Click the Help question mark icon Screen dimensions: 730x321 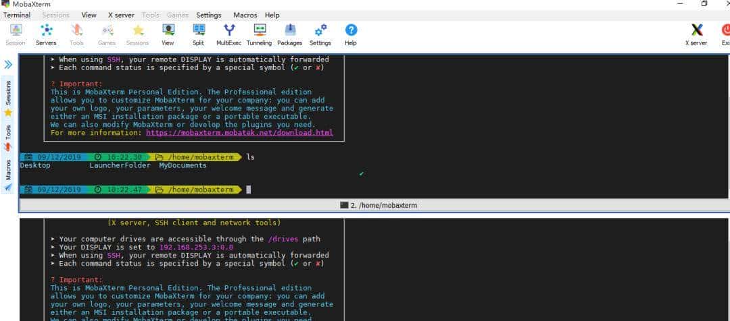click(x=351, y=30)
